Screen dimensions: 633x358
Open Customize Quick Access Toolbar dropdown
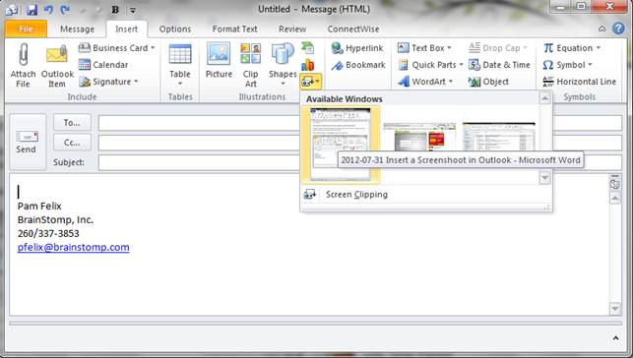tap(133, 10)
